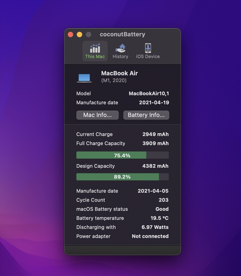This screenshot has height=276, width=241.
Task: Click the 75.4% charge progress bar
Action: pyautogui.click(x=122, y=155)
